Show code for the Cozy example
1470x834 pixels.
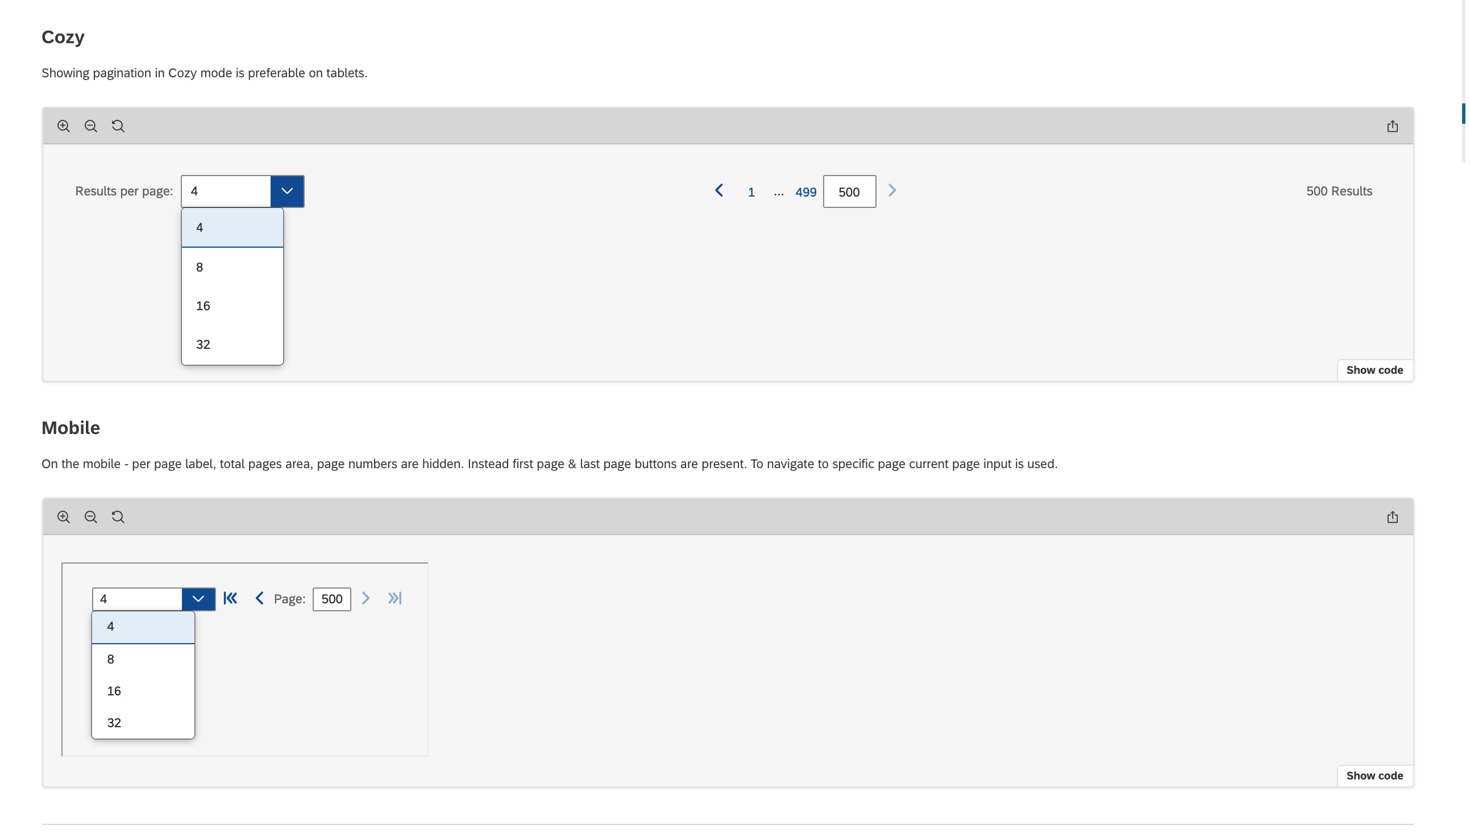1375,370
